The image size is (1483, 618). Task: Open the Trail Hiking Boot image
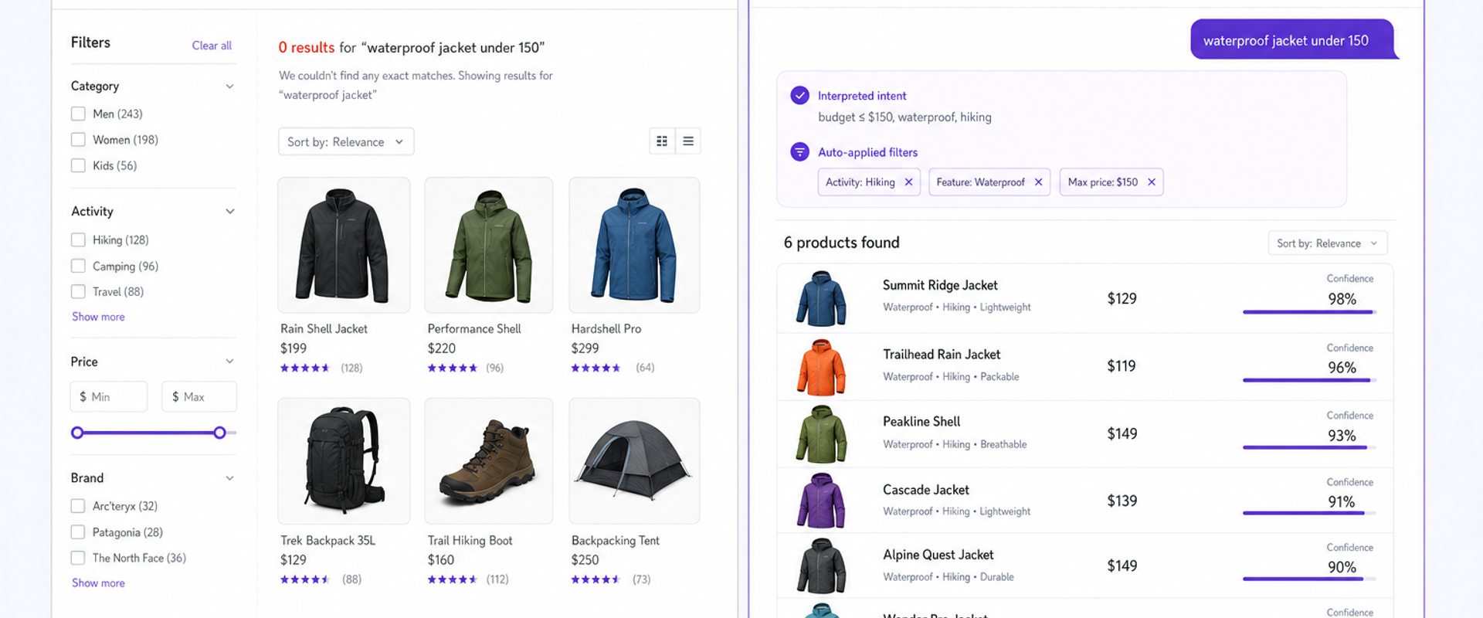coord(489,461)
